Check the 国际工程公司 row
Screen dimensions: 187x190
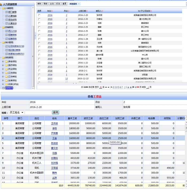[39, 67]
